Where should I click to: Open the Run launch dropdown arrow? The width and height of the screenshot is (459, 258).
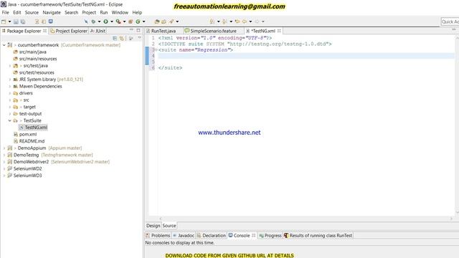pos(112,21)
